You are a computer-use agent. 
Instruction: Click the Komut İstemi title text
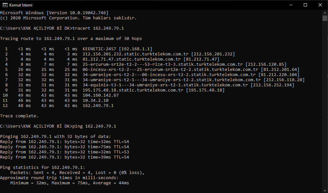pos(21,5)
